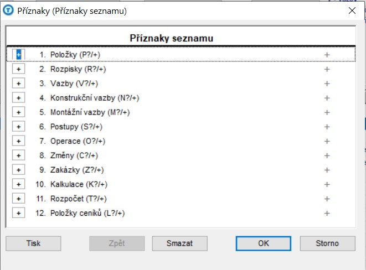The height and width of the screenshot is (270, 366).
Task: Select the Kalkulace (K?/+) list item
Action: (79, 184)
